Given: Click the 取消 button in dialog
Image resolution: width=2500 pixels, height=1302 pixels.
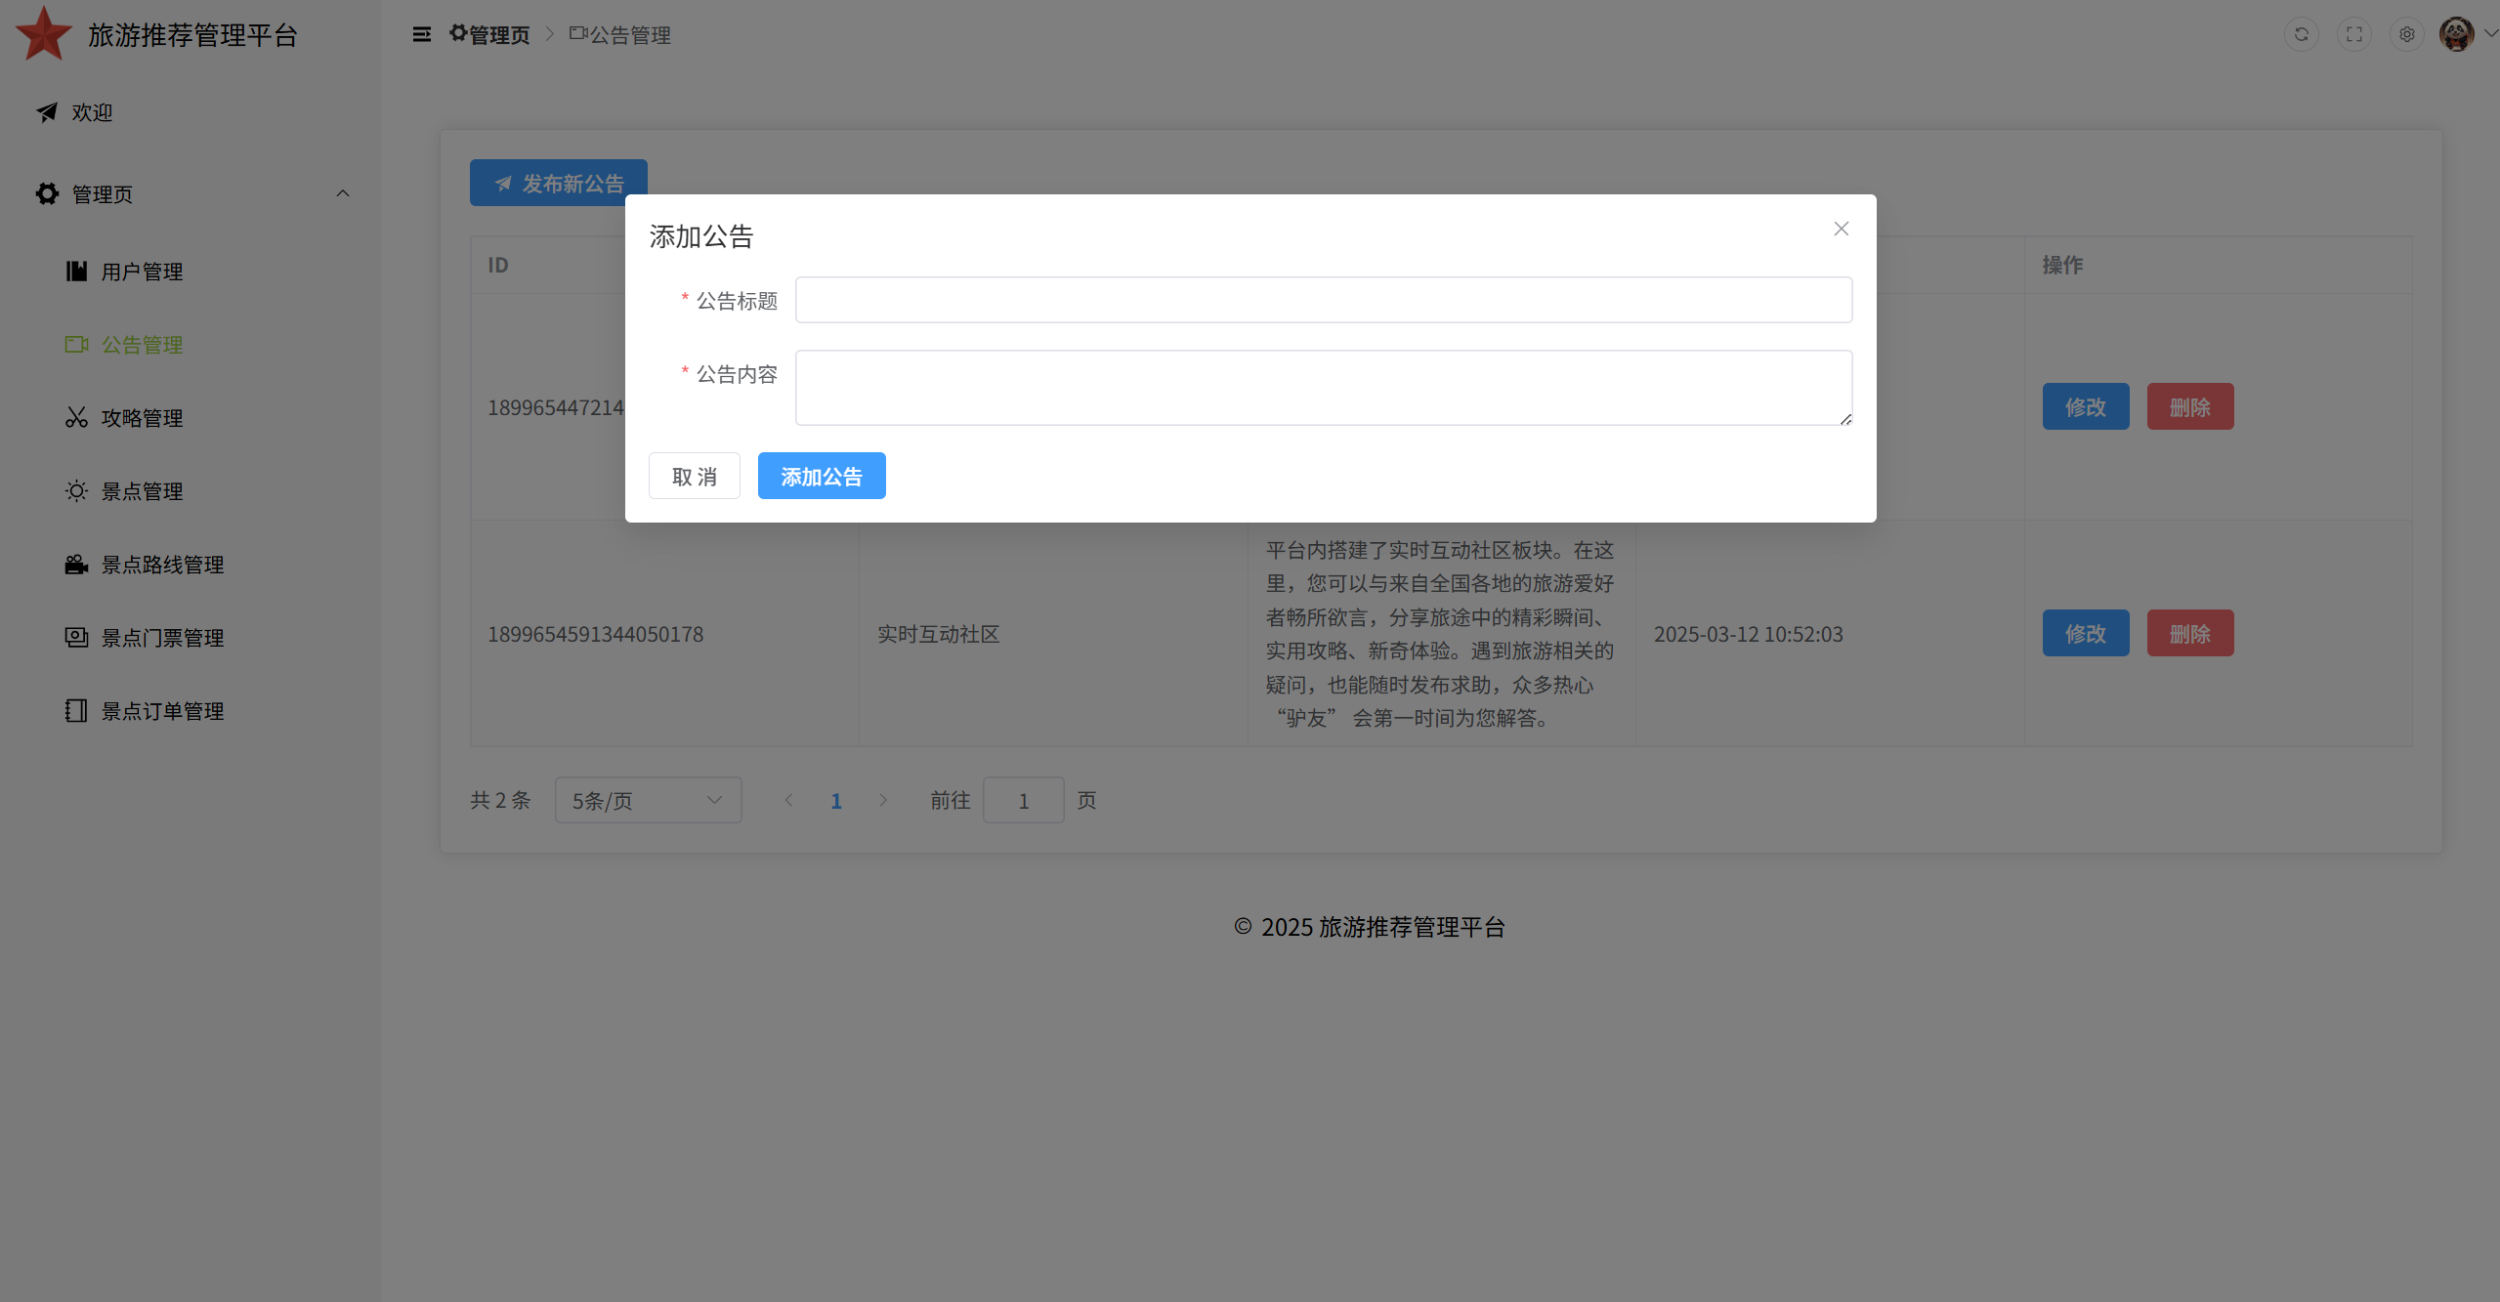Looking at the screenshot, I should point(695,477).
